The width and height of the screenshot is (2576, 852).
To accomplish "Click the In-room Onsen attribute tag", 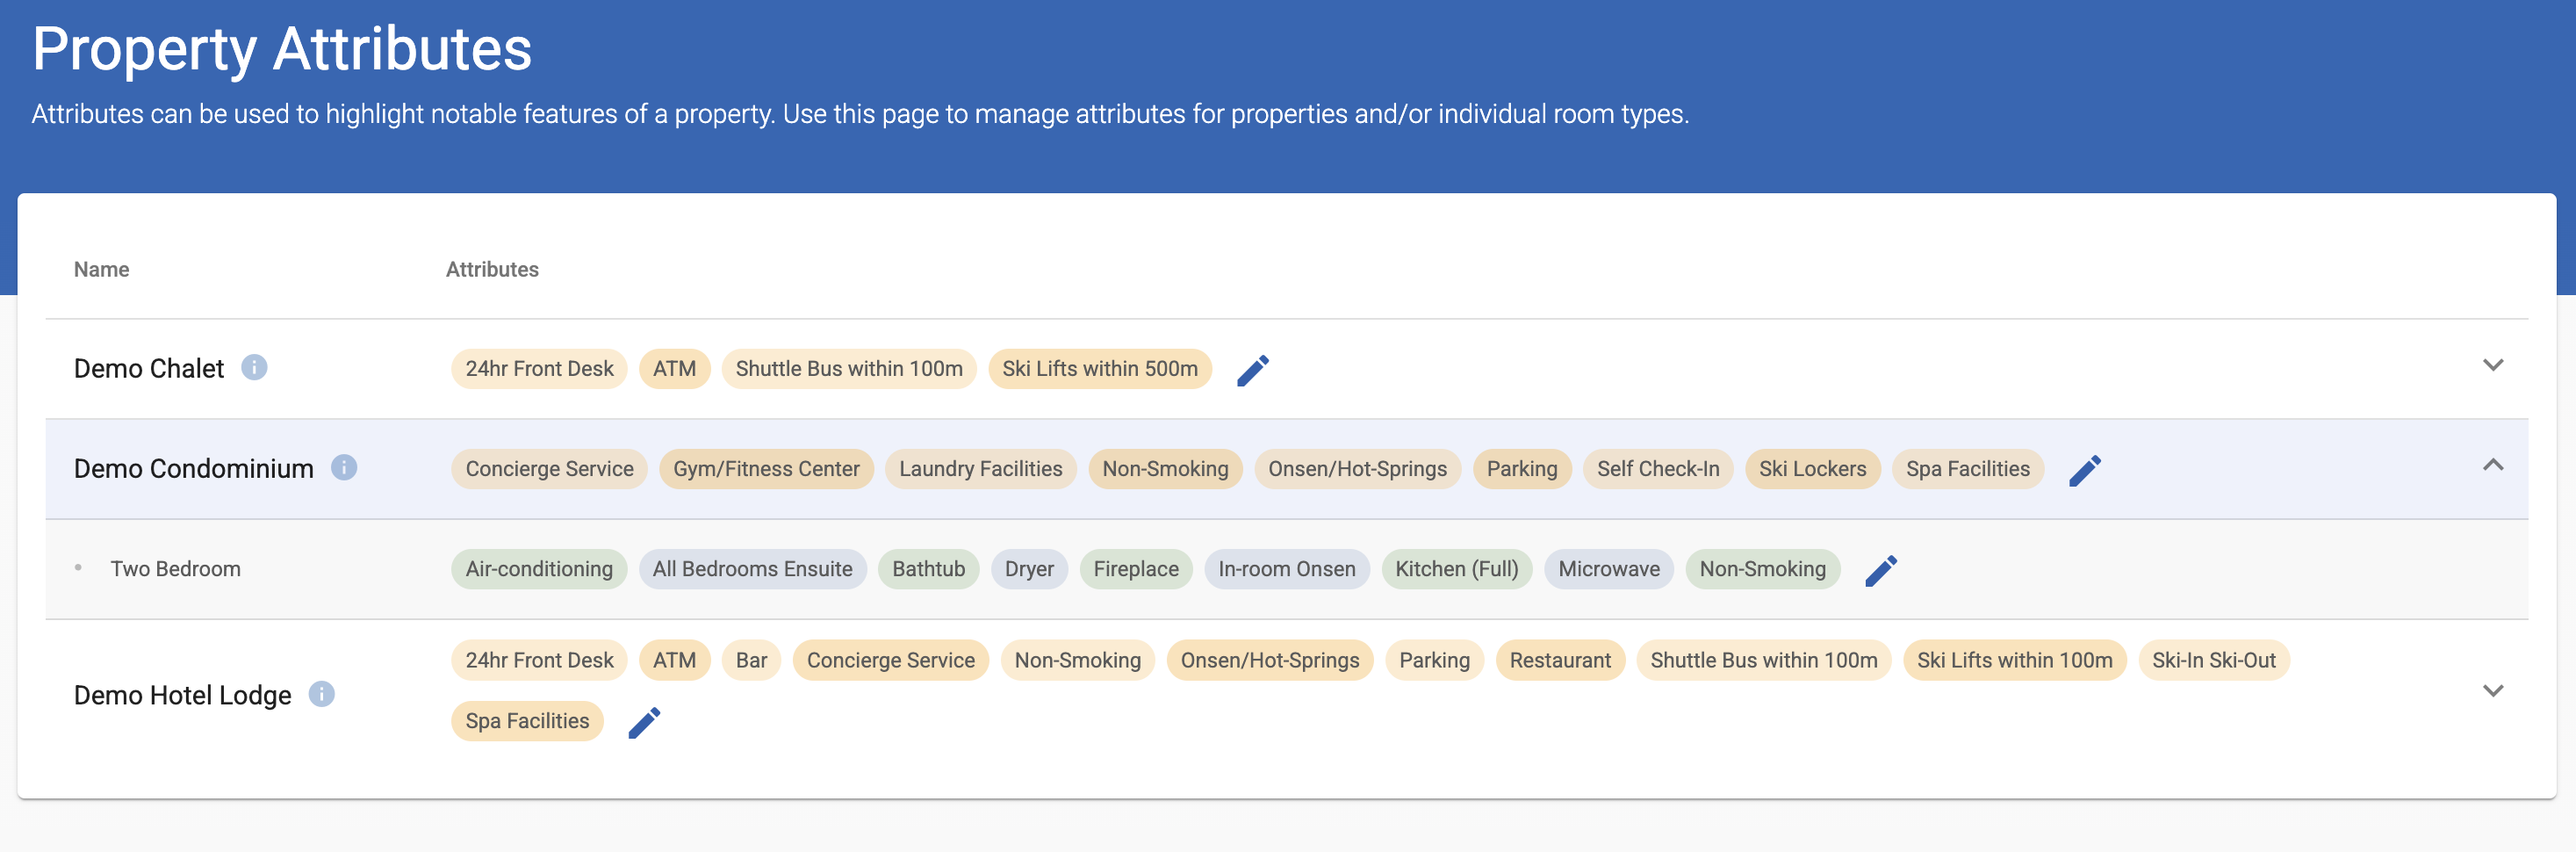I will [1286, 569].
